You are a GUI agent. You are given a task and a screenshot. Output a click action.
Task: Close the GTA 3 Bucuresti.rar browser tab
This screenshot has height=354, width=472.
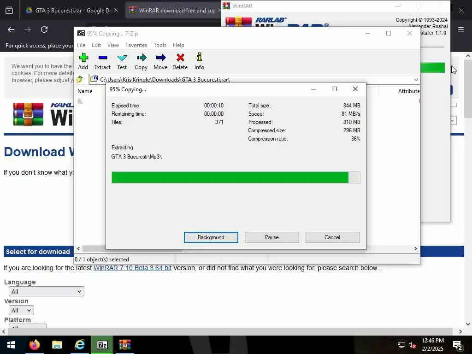116,10
